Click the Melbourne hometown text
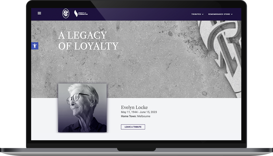The width and height of the screenshot is (273, 156). (144, 116)
